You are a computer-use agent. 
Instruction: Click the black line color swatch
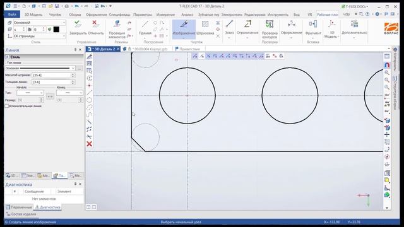point(56,30)
